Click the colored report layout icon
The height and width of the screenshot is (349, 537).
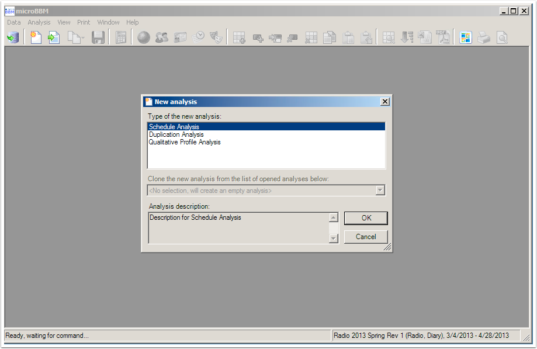click(465, 38)
